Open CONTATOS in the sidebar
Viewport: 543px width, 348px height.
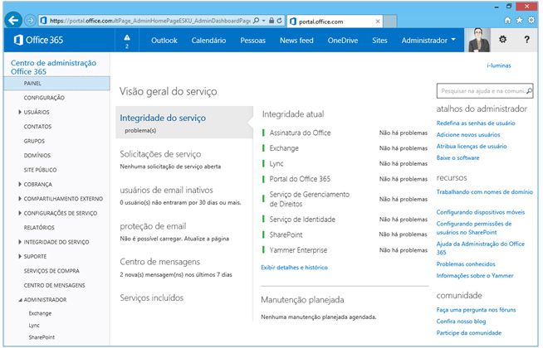click(37, 127)
